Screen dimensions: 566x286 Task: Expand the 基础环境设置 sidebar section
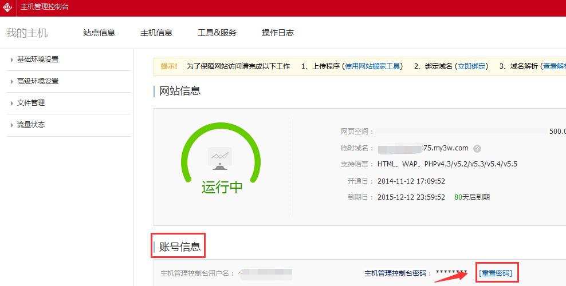38,59
